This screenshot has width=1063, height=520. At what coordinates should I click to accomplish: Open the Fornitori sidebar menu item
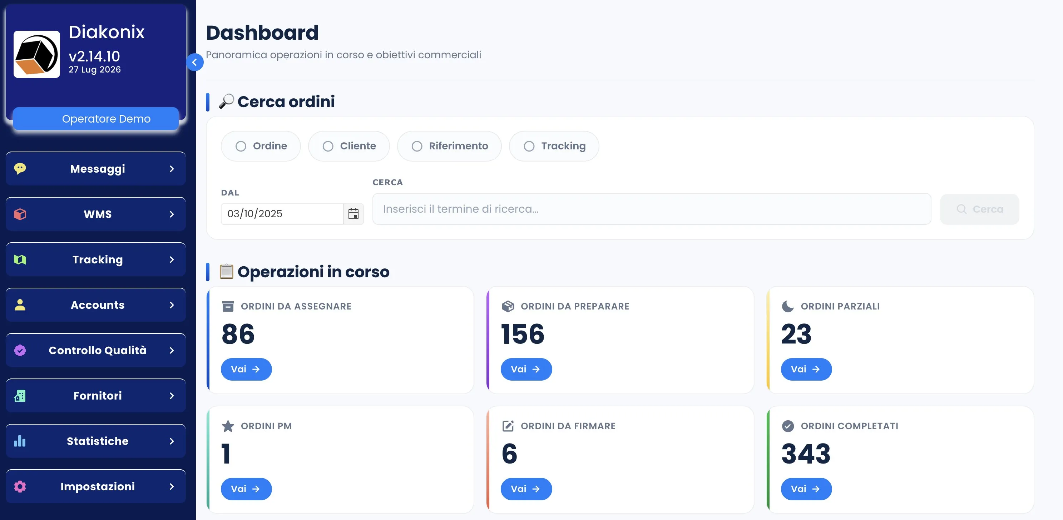click(96, 395)
